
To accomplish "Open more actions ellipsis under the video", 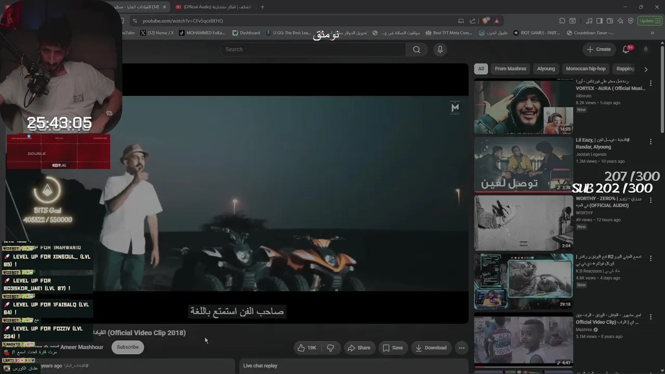I will pos(461,348).
